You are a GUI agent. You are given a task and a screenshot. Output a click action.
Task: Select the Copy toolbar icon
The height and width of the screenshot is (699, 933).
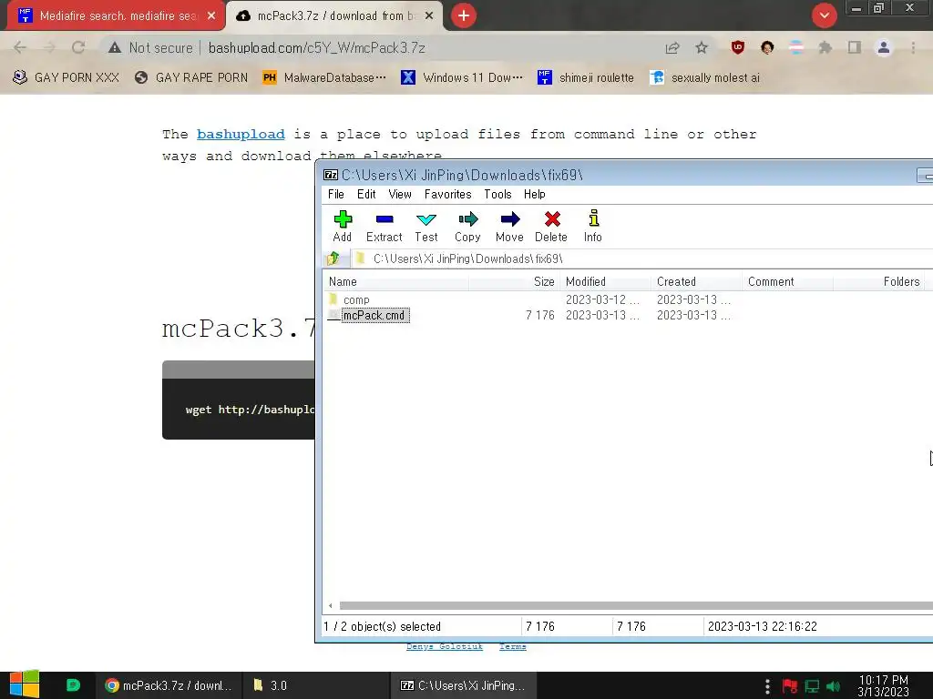tap(467, 227)
